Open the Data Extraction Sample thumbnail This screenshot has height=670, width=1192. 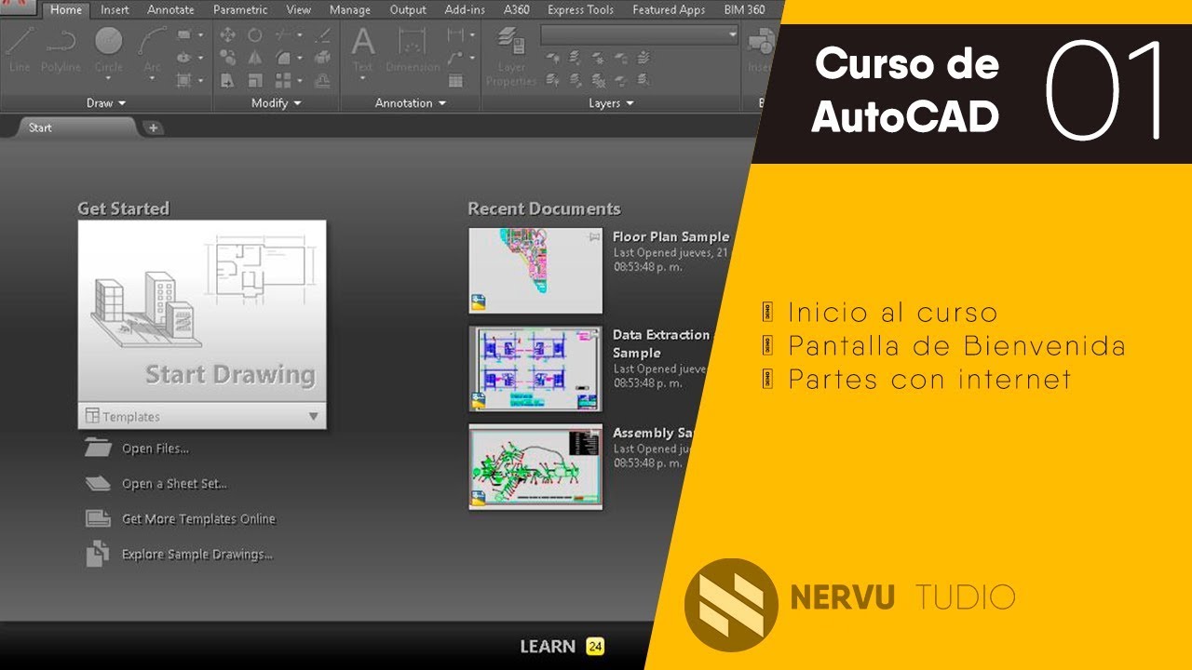pos(535,368)
